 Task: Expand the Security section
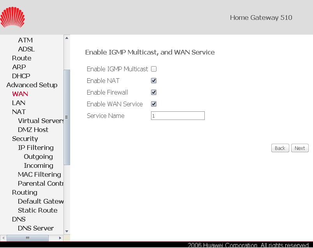point(25,139)
